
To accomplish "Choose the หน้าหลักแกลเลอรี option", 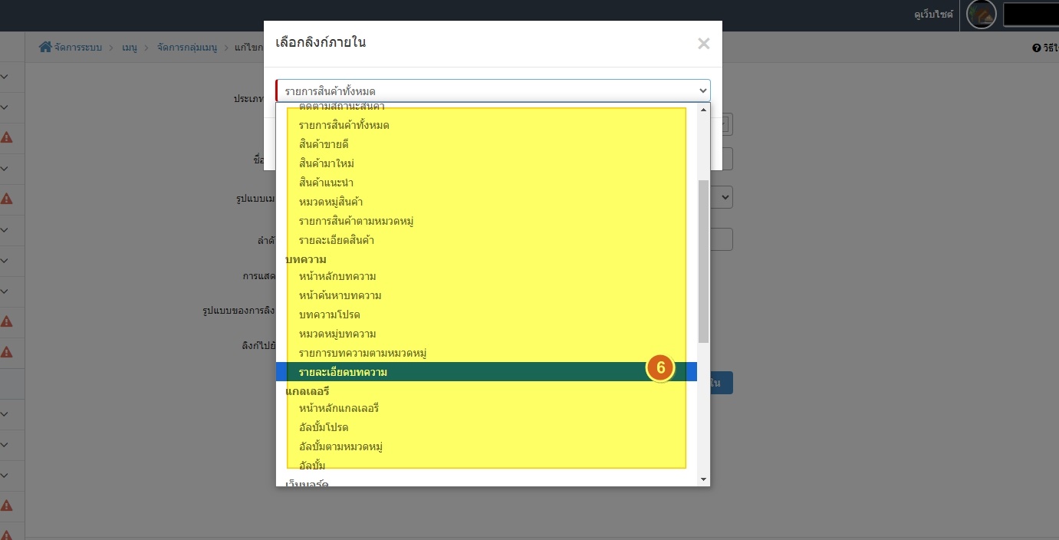I will pyautogui.click(x=486, y=408).
